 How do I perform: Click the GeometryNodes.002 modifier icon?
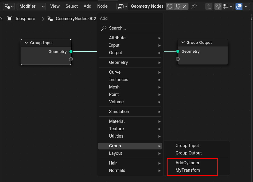coord(50,19)
